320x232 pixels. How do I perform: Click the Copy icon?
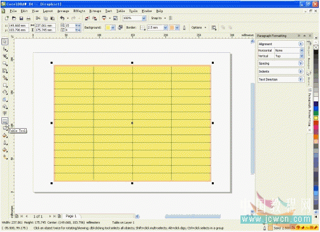45,18
